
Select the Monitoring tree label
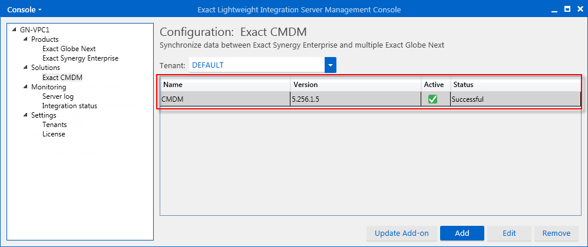48,87
